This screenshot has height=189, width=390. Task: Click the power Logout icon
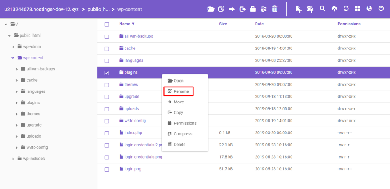click(381, 8)
